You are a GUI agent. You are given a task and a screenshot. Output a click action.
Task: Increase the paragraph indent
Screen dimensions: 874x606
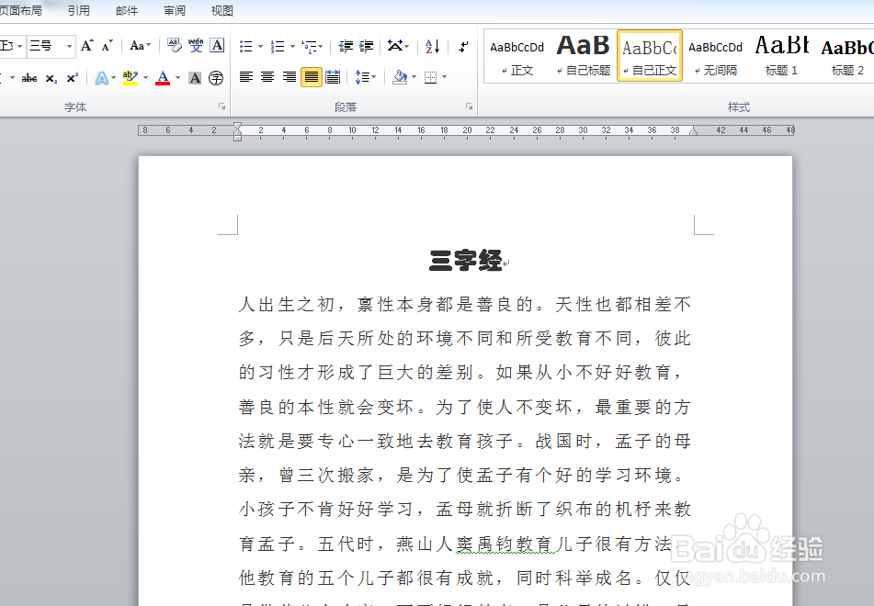coord(366,46)
